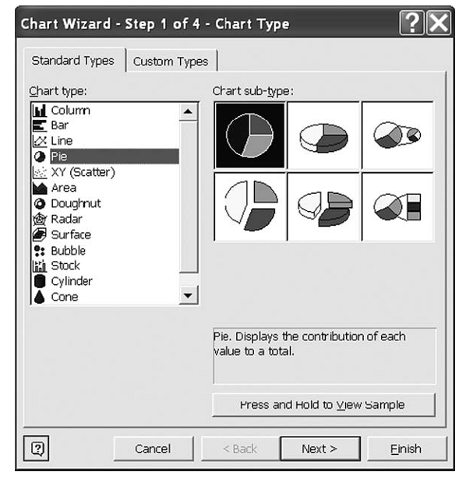Click the list's scroll-up arrow
This screenshot has width=466, height=479.
(x=188, y=111)
